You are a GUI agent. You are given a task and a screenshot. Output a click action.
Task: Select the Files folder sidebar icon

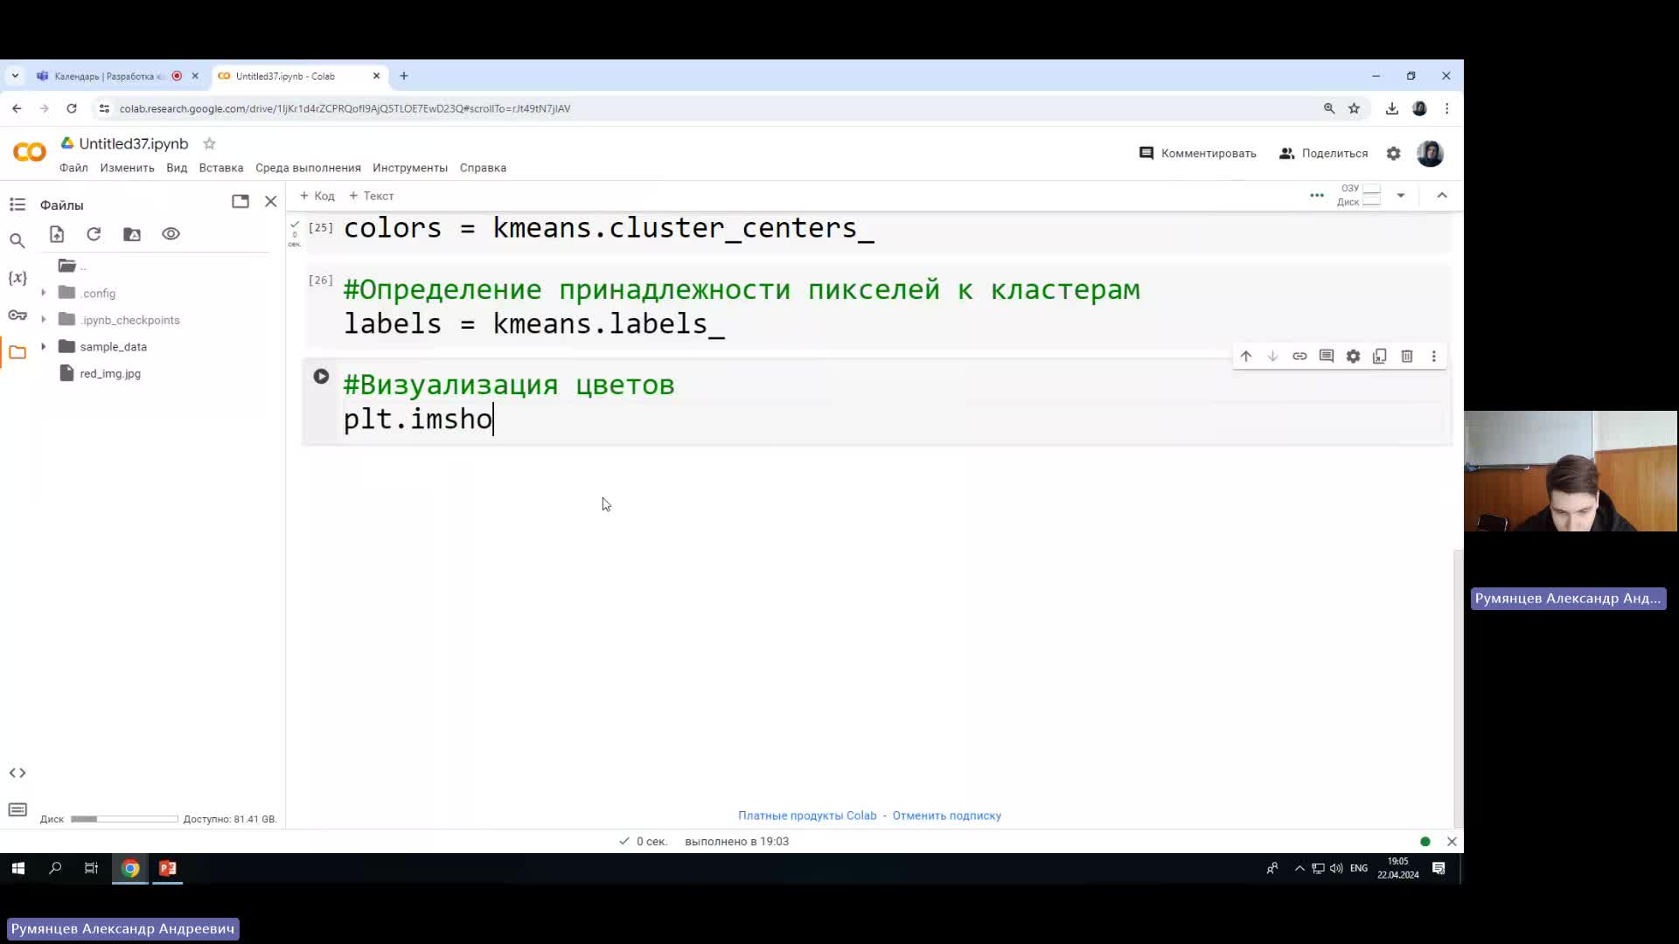point(17,353)
